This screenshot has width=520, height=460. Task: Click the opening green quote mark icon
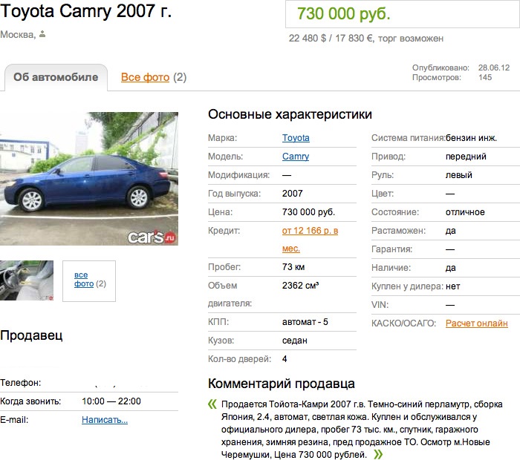212,404
